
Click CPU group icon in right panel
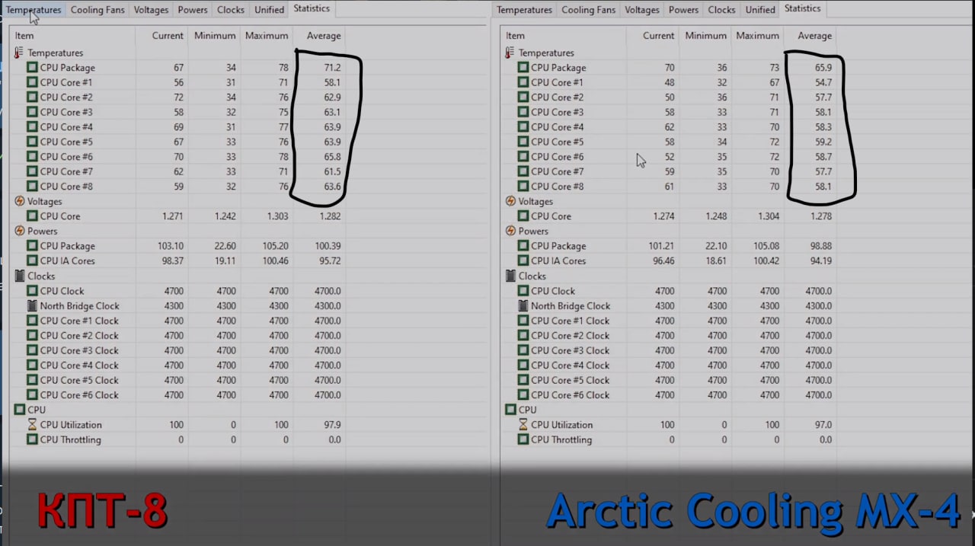pos(510,410)
